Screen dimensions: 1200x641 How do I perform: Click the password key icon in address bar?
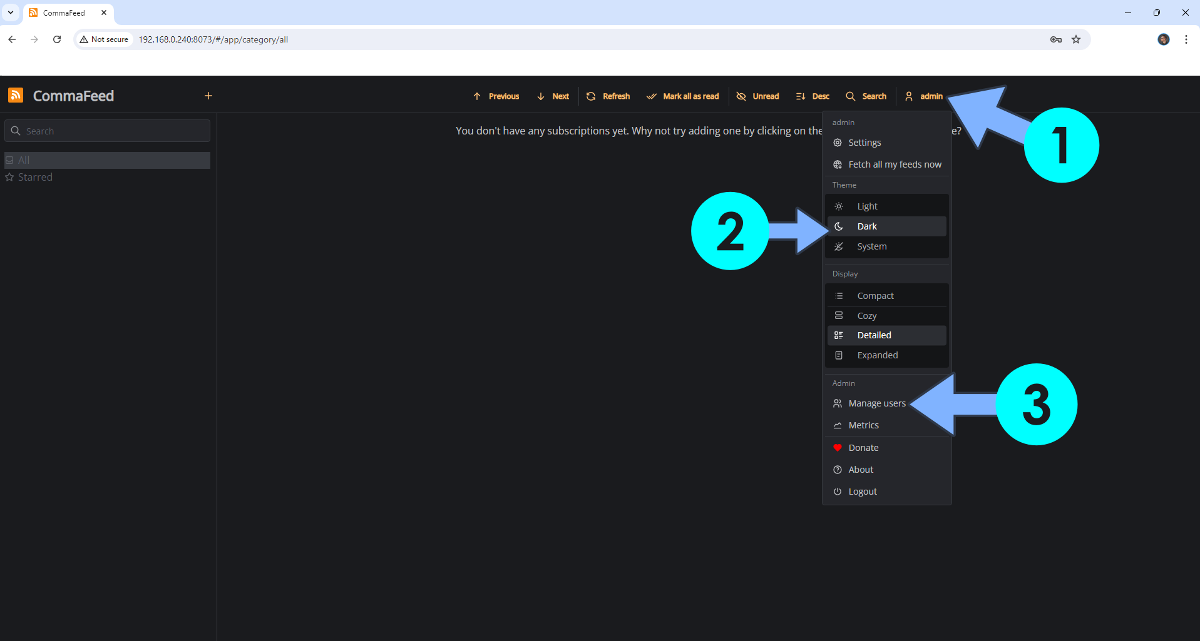(x=1056, y=39)
